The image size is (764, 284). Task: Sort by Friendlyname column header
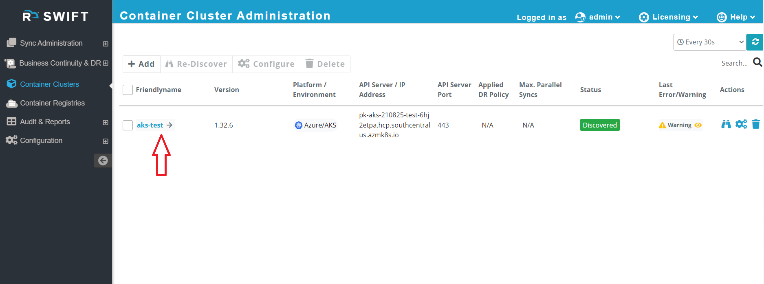click(159, 90)
